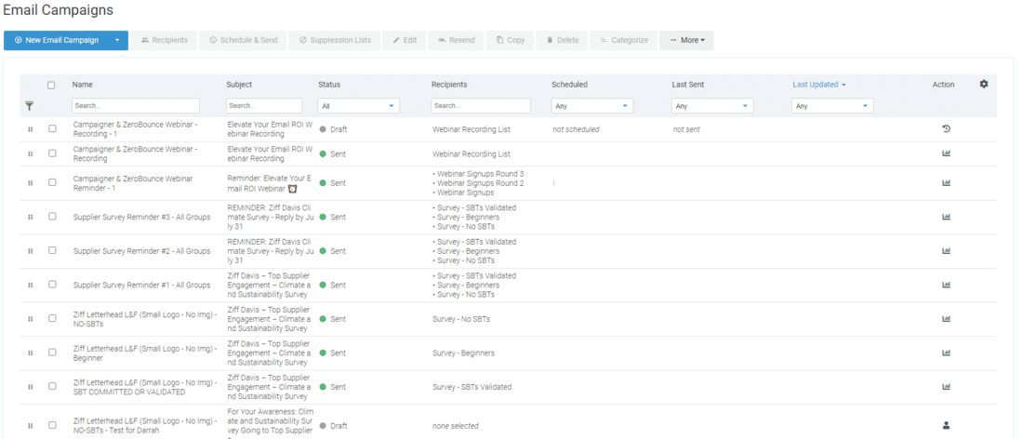This screenshot has width=1023, height=439.
Task: View report chart for Campaigner Webinar Reminder - 1
Action: [946, 183]
